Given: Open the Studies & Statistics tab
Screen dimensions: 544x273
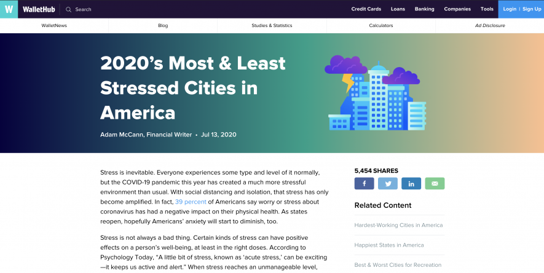Looking at the screenshot, I should [x=272, y=25].
